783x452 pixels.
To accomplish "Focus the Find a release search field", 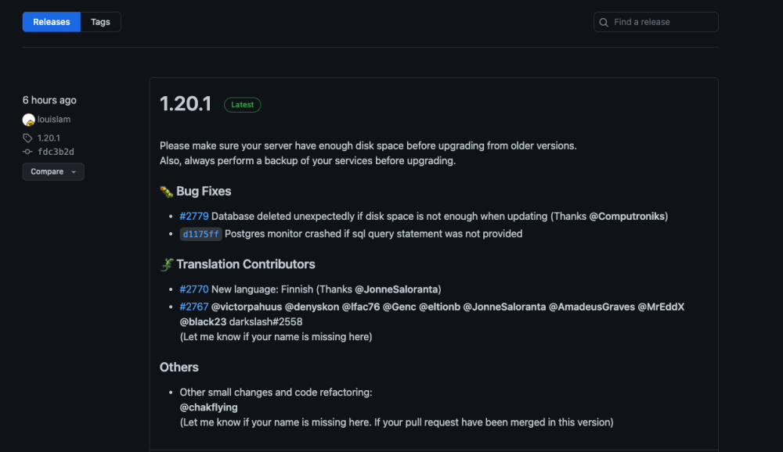I will tap(655, 22).
